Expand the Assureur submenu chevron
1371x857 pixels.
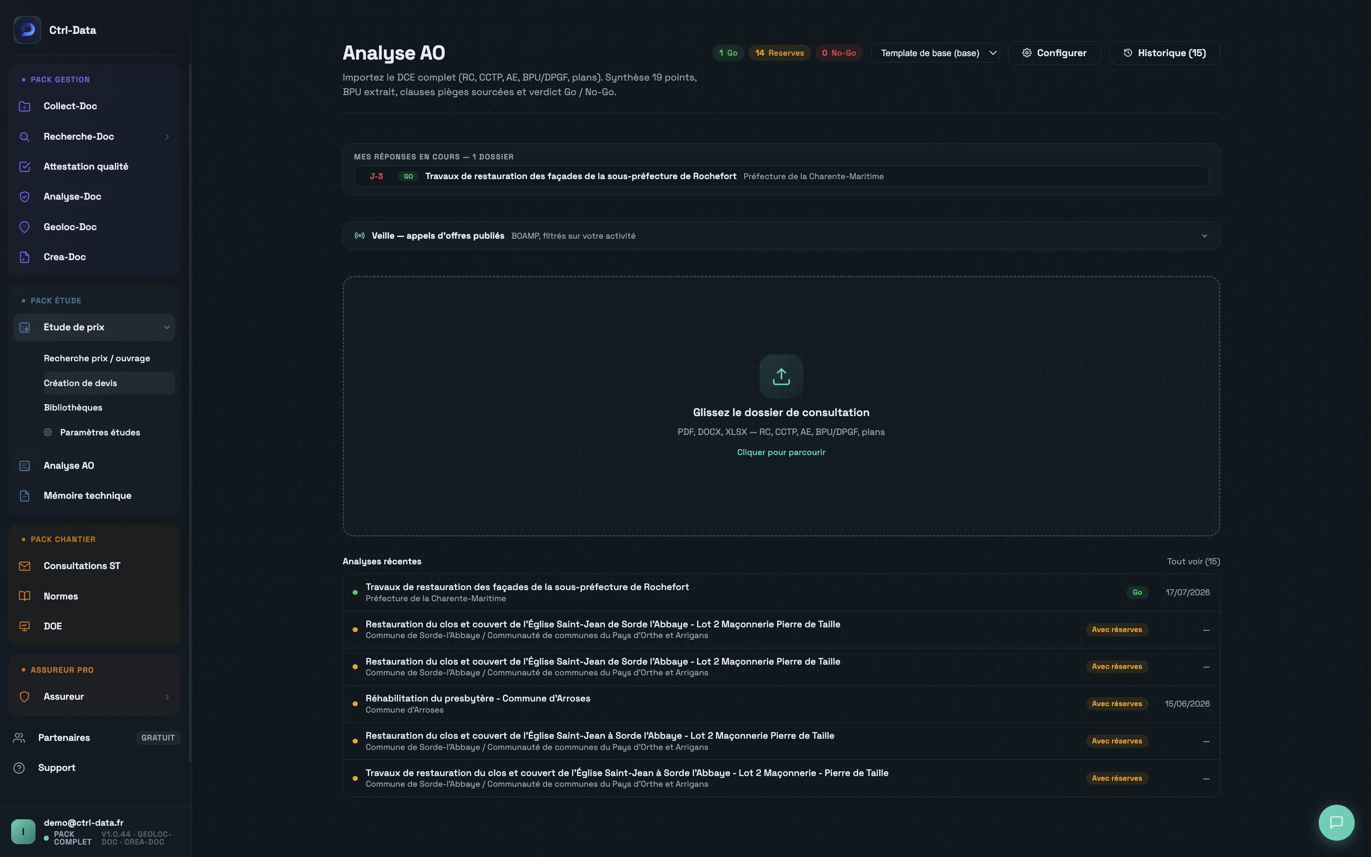(x=167, y=697)
